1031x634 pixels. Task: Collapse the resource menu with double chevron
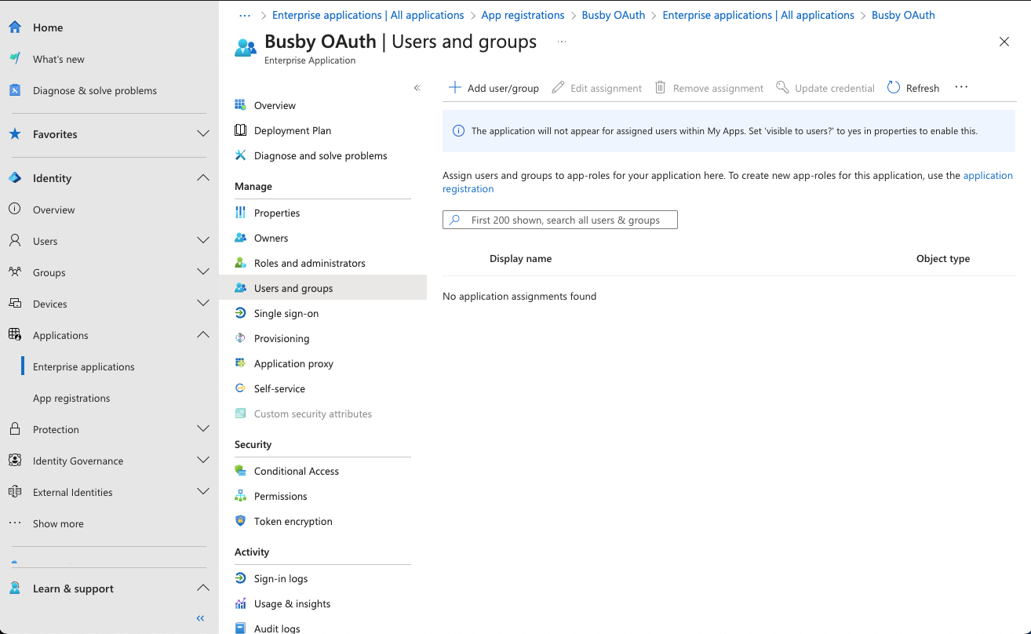pos(417,88)
